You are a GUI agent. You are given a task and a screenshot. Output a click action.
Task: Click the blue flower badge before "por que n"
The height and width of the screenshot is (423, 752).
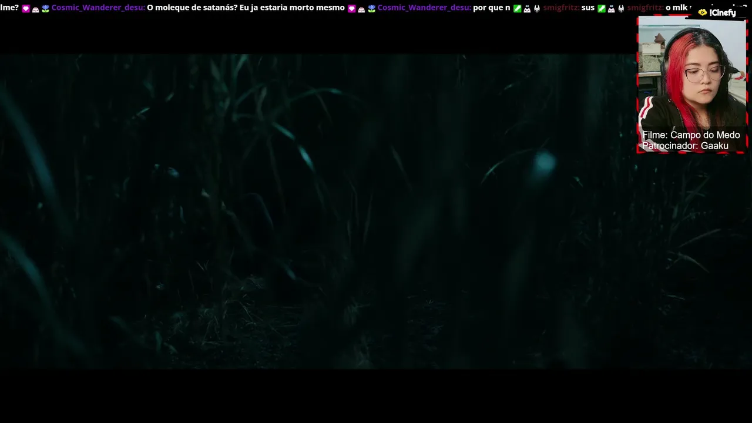pos(371,9)
